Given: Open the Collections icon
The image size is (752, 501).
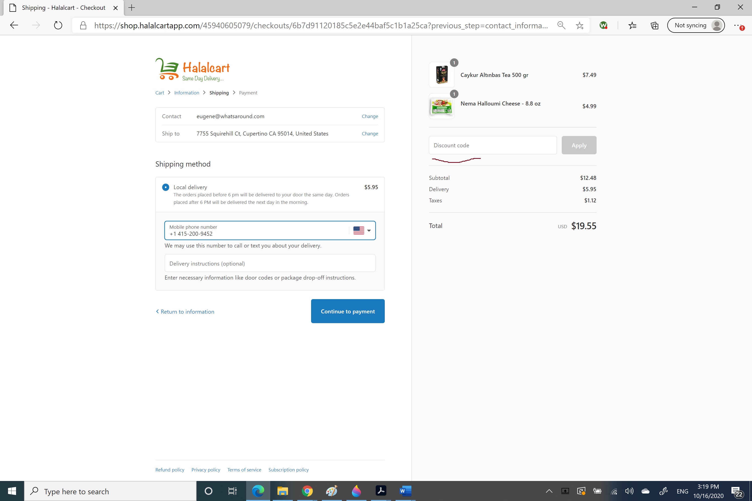Looking at the screenshot, I should [x=654, y=26].
